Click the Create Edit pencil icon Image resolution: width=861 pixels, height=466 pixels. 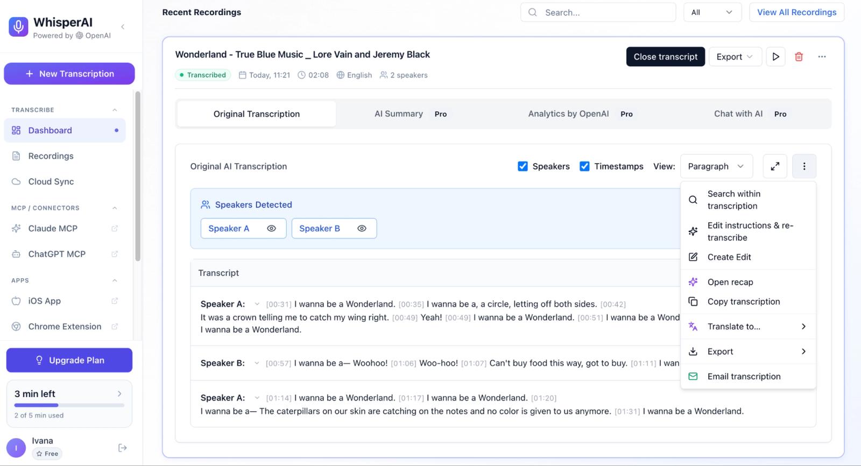click(693, 257)
